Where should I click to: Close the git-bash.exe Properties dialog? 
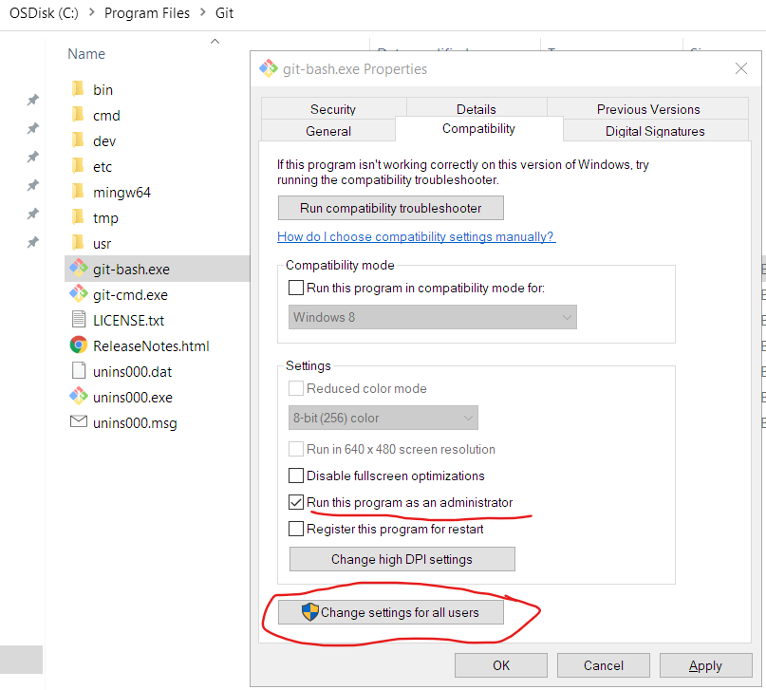pos(741,69)
